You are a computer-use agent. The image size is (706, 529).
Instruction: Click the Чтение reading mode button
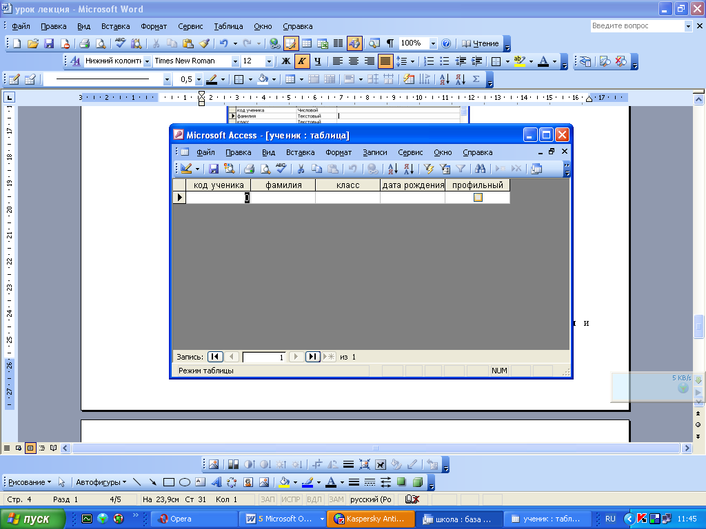click(481, 43)
